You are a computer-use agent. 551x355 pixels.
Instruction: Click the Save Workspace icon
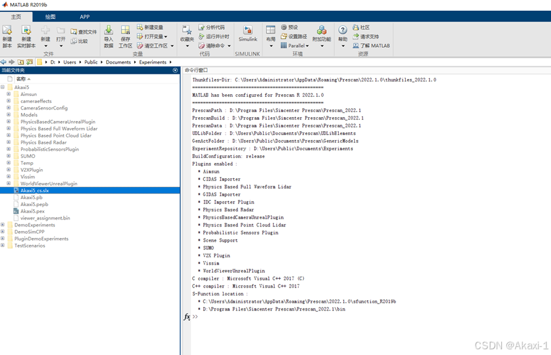click(125, 30)
